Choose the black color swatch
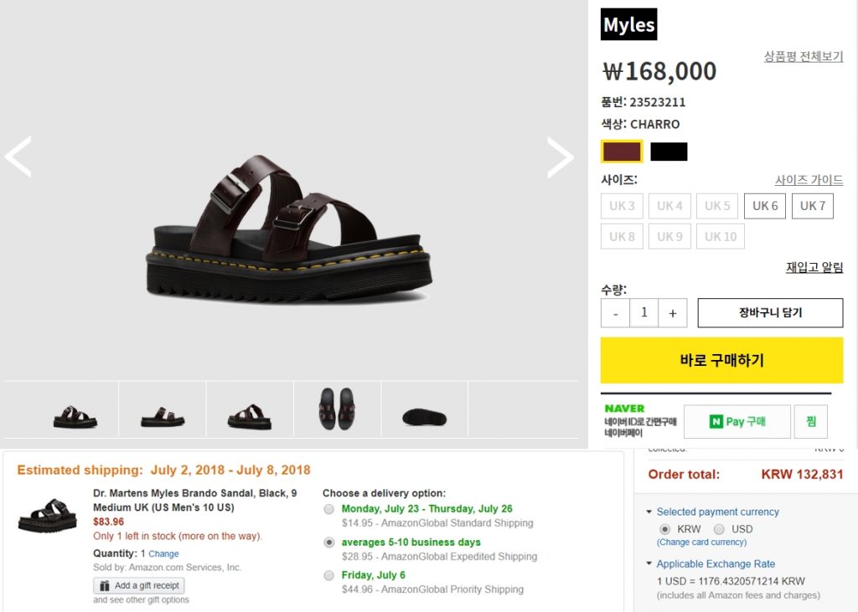 click(669, 152)
